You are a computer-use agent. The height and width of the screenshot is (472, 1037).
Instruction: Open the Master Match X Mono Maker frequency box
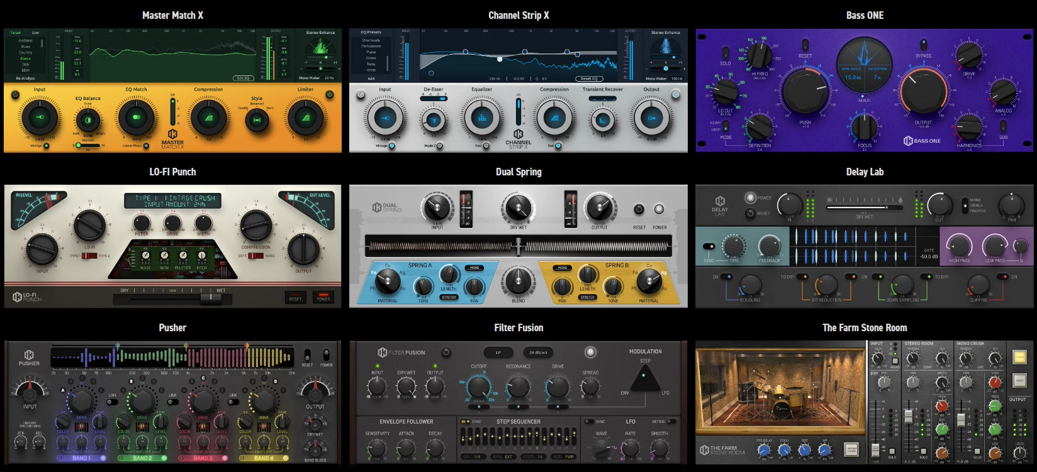tap(329, 78)
